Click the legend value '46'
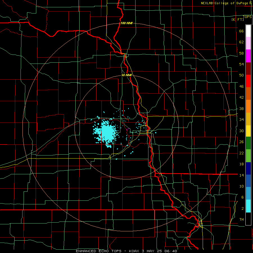Image resolution: width=253 pixels, height=253 pixels. coord(241,86)
